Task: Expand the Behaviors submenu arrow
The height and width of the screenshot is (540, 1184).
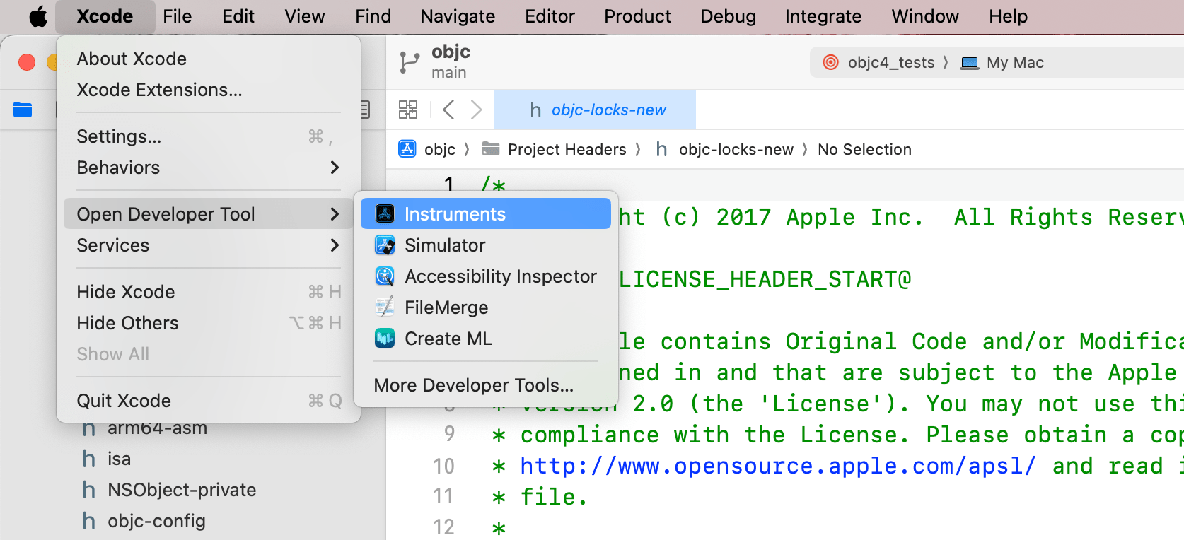Action: 335,168
